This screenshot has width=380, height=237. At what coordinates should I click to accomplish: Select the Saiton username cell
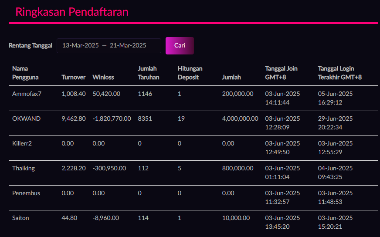click(x=20, y=218)
